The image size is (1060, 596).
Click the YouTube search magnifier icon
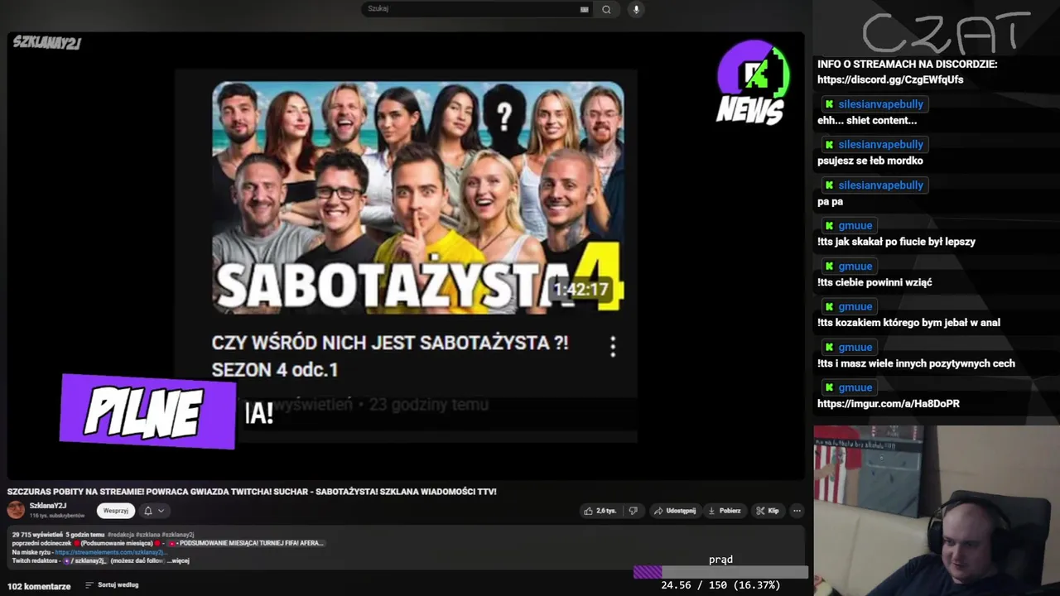point(606,9)
